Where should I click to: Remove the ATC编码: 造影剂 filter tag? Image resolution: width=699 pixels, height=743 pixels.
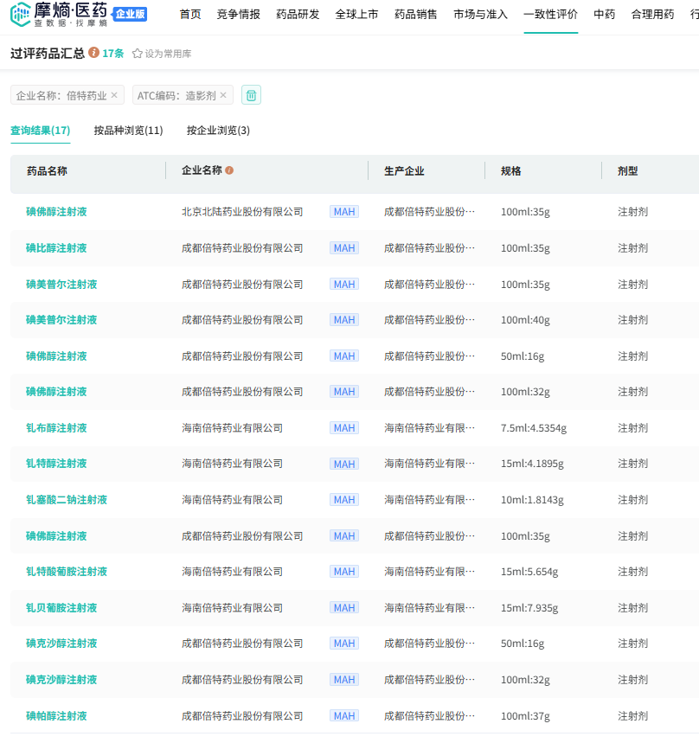[x=223, y=95]
